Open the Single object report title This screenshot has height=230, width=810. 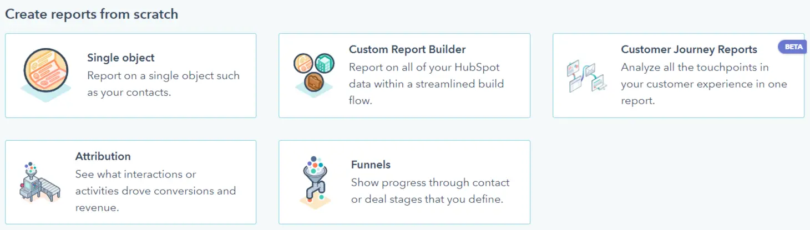coord(121,58)
